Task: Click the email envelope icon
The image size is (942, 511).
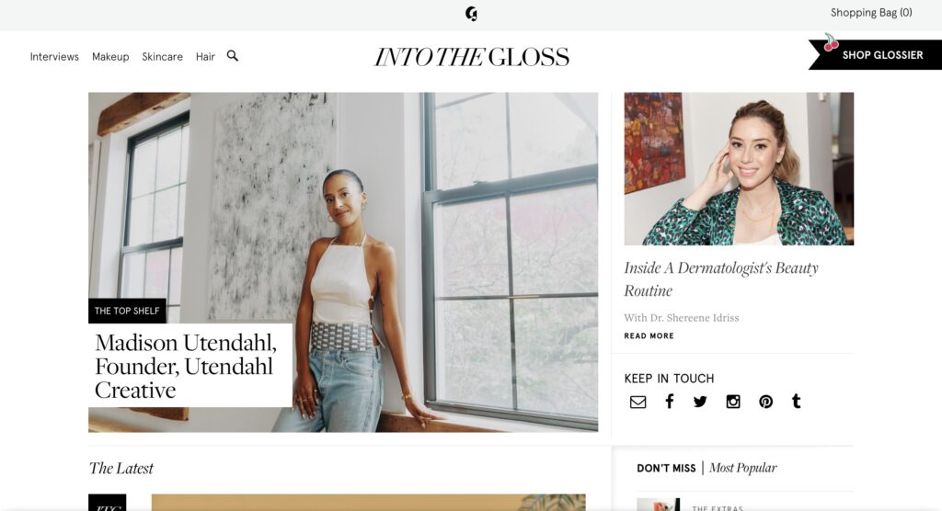Action: (638, 402)
